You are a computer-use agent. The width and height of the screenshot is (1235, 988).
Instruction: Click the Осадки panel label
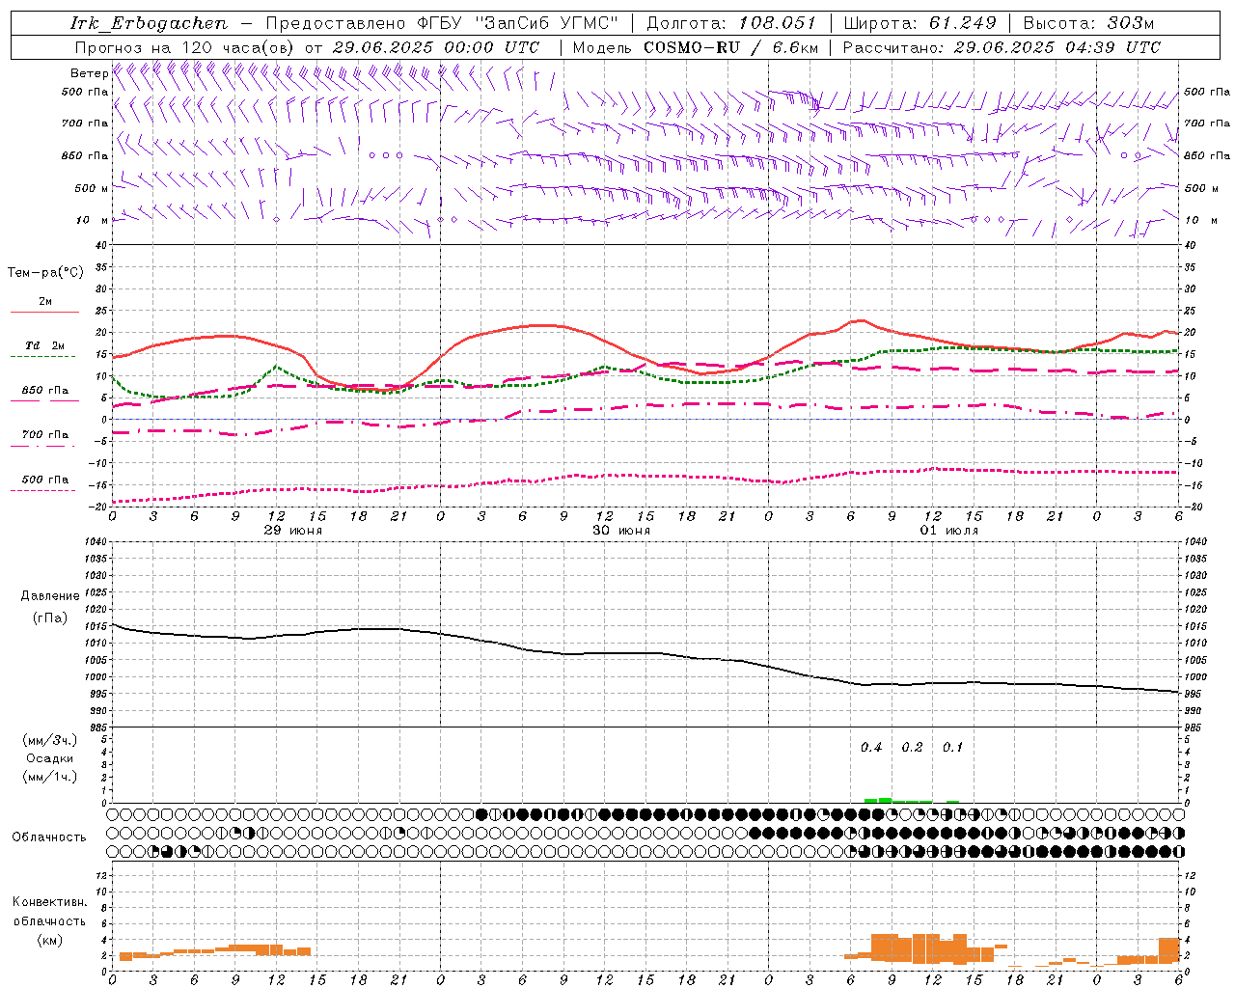click(50, 758)
